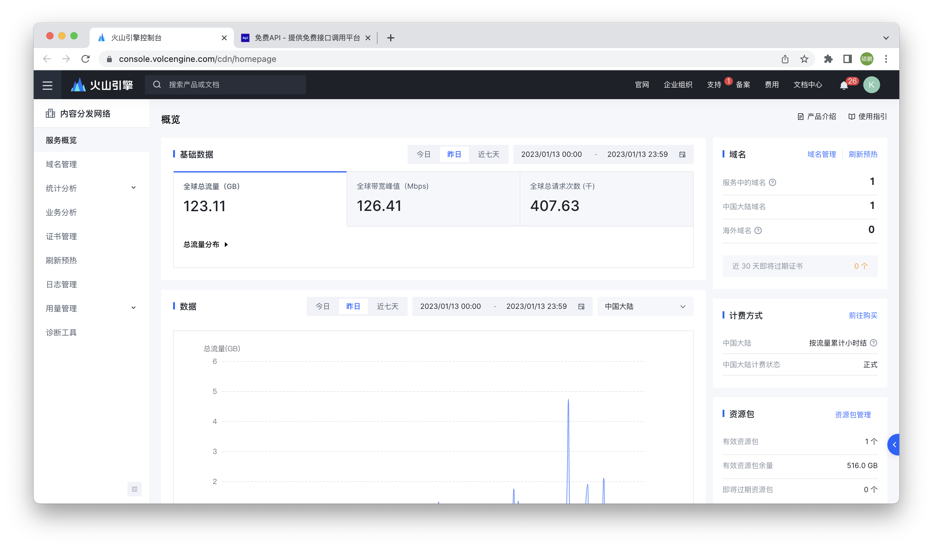Open 费用 in top navigation

[772, 85]
